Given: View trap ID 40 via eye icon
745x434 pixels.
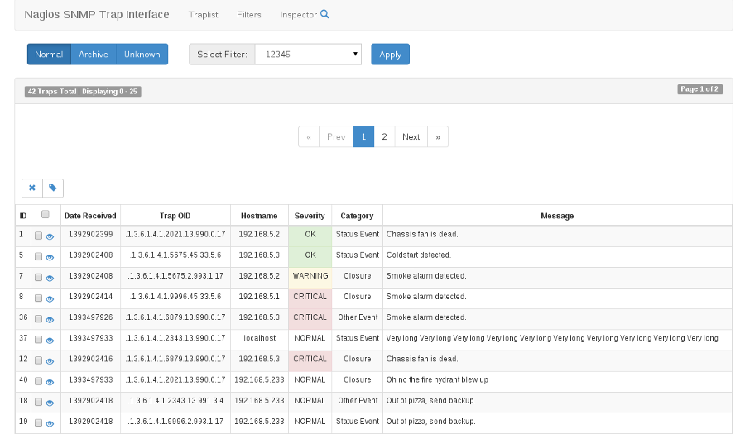Looking at the screenshot, I should click(50, 382).
